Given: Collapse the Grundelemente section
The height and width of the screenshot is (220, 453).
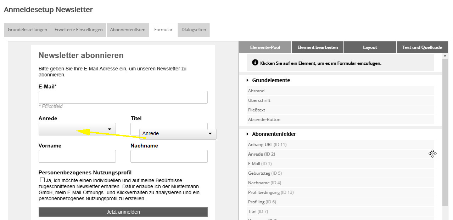Looking at the screenshot, I should (247, 80).
